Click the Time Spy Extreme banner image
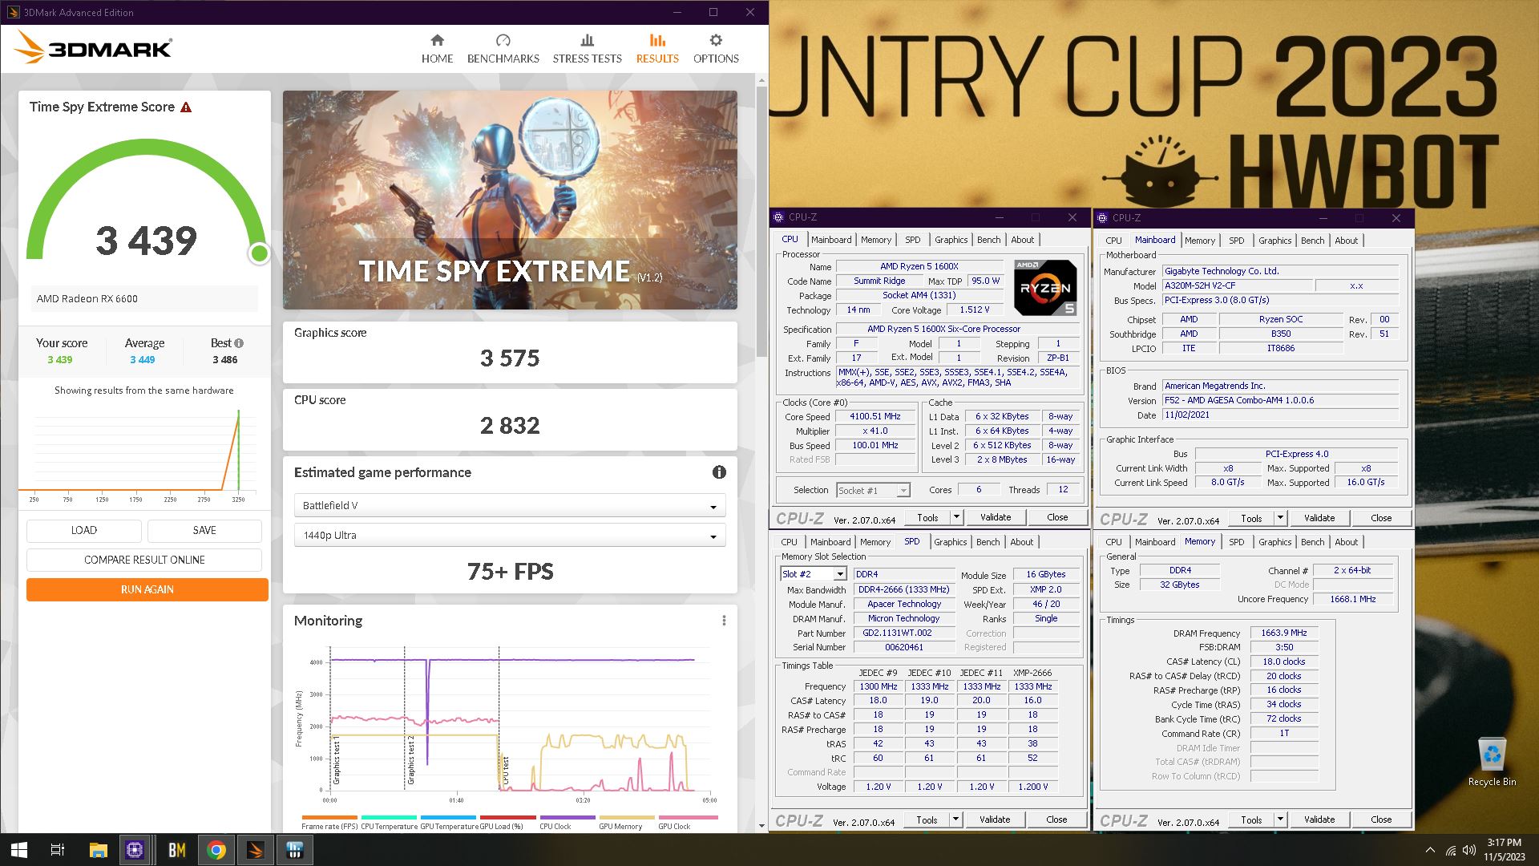The width and height of the screenshot is (1539, 866). (x=510, y=200)
